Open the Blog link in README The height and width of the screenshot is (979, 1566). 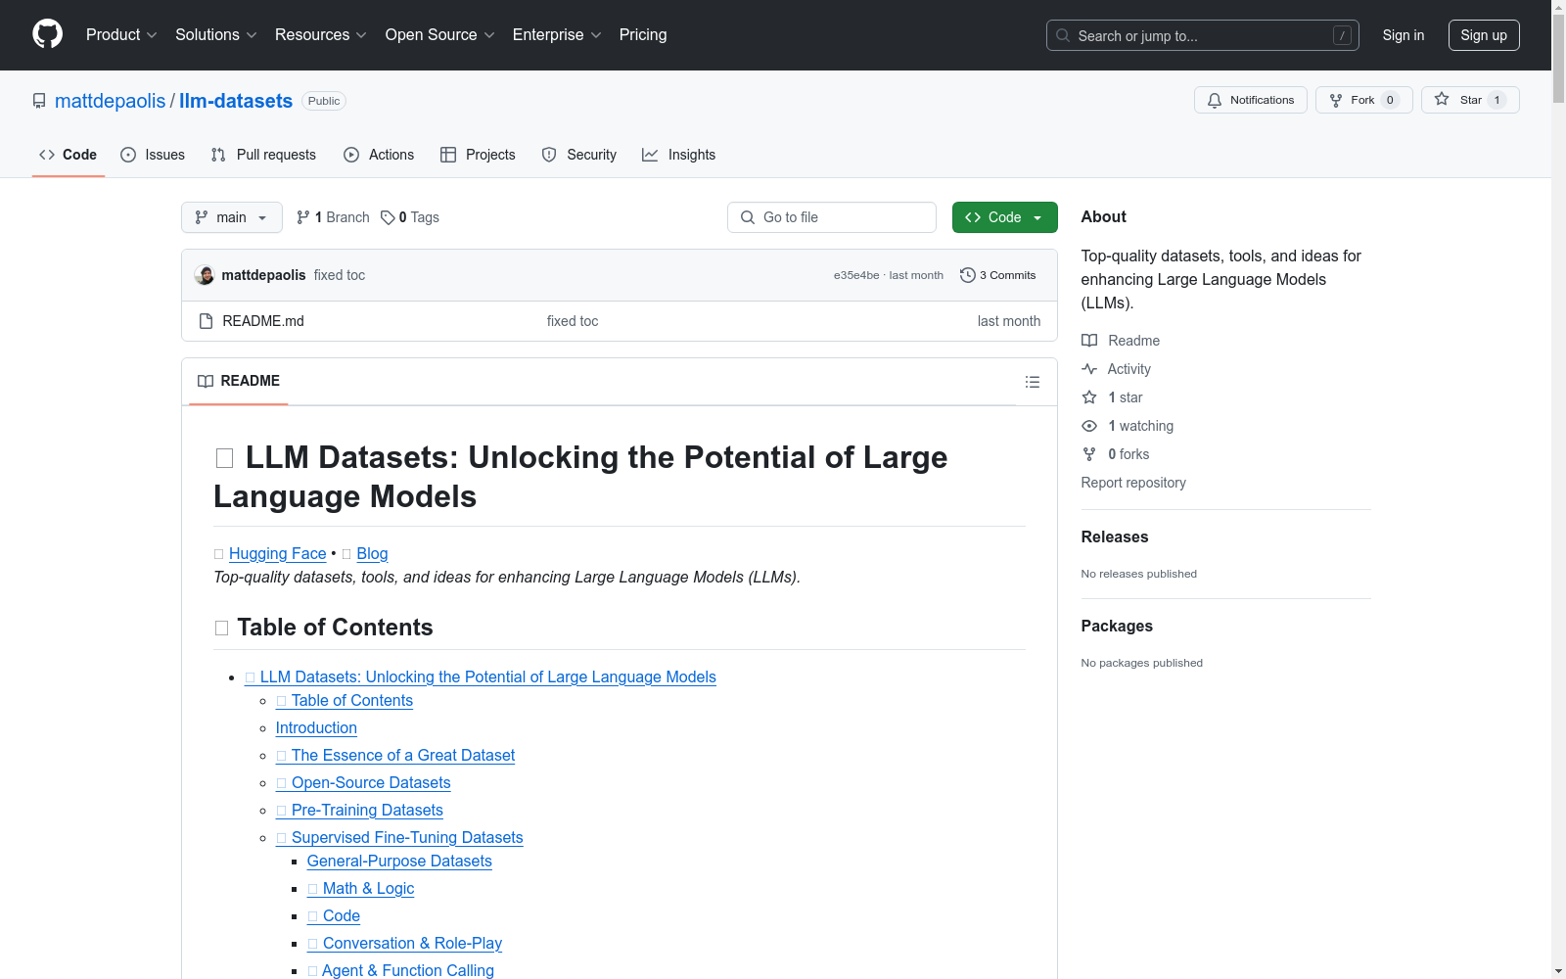[372, 554]
